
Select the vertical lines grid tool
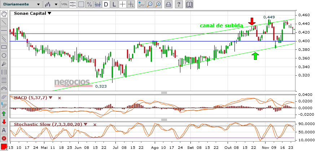click(x=4, y=72)
